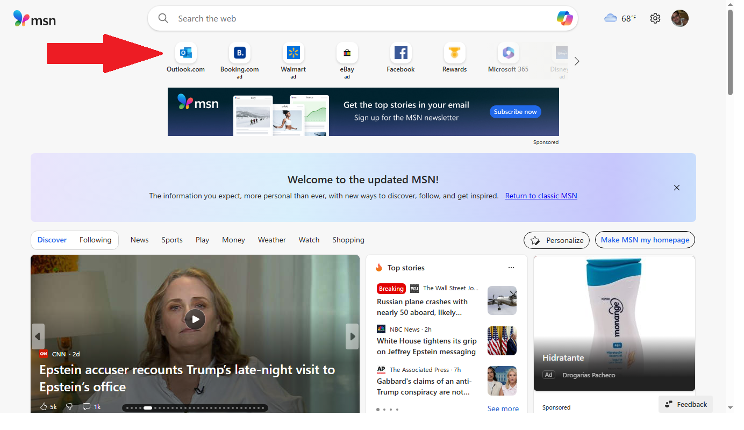Click Make MSN my homepage button

pyautogui.click(x=645, y=240)
